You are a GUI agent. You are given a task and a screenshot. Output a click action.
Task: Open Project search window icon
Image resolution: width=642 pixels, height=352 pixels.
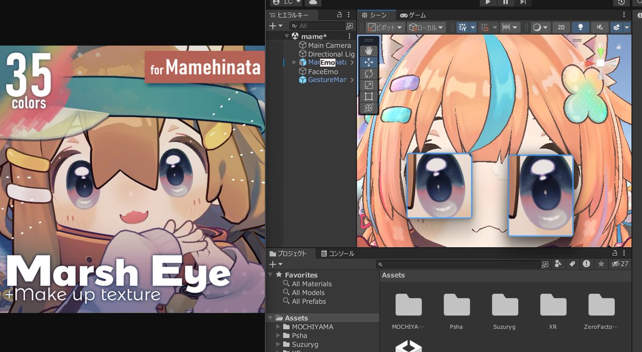[x=545, y=264]
